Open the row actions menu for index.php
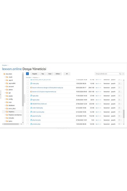Viewport: 127px width, 191px height. click(x=120, y=84)
